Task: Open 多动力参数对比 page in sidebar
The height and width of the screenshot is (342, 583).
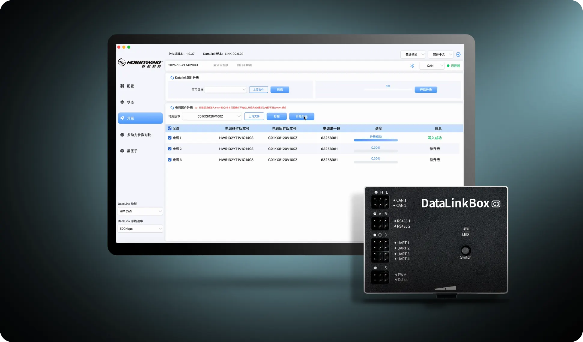Action: tap(139, 135)
